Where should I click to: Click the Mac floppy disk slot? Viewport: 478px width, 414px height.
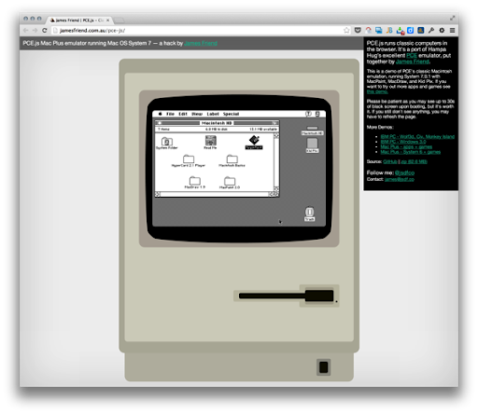click(286, 296)
